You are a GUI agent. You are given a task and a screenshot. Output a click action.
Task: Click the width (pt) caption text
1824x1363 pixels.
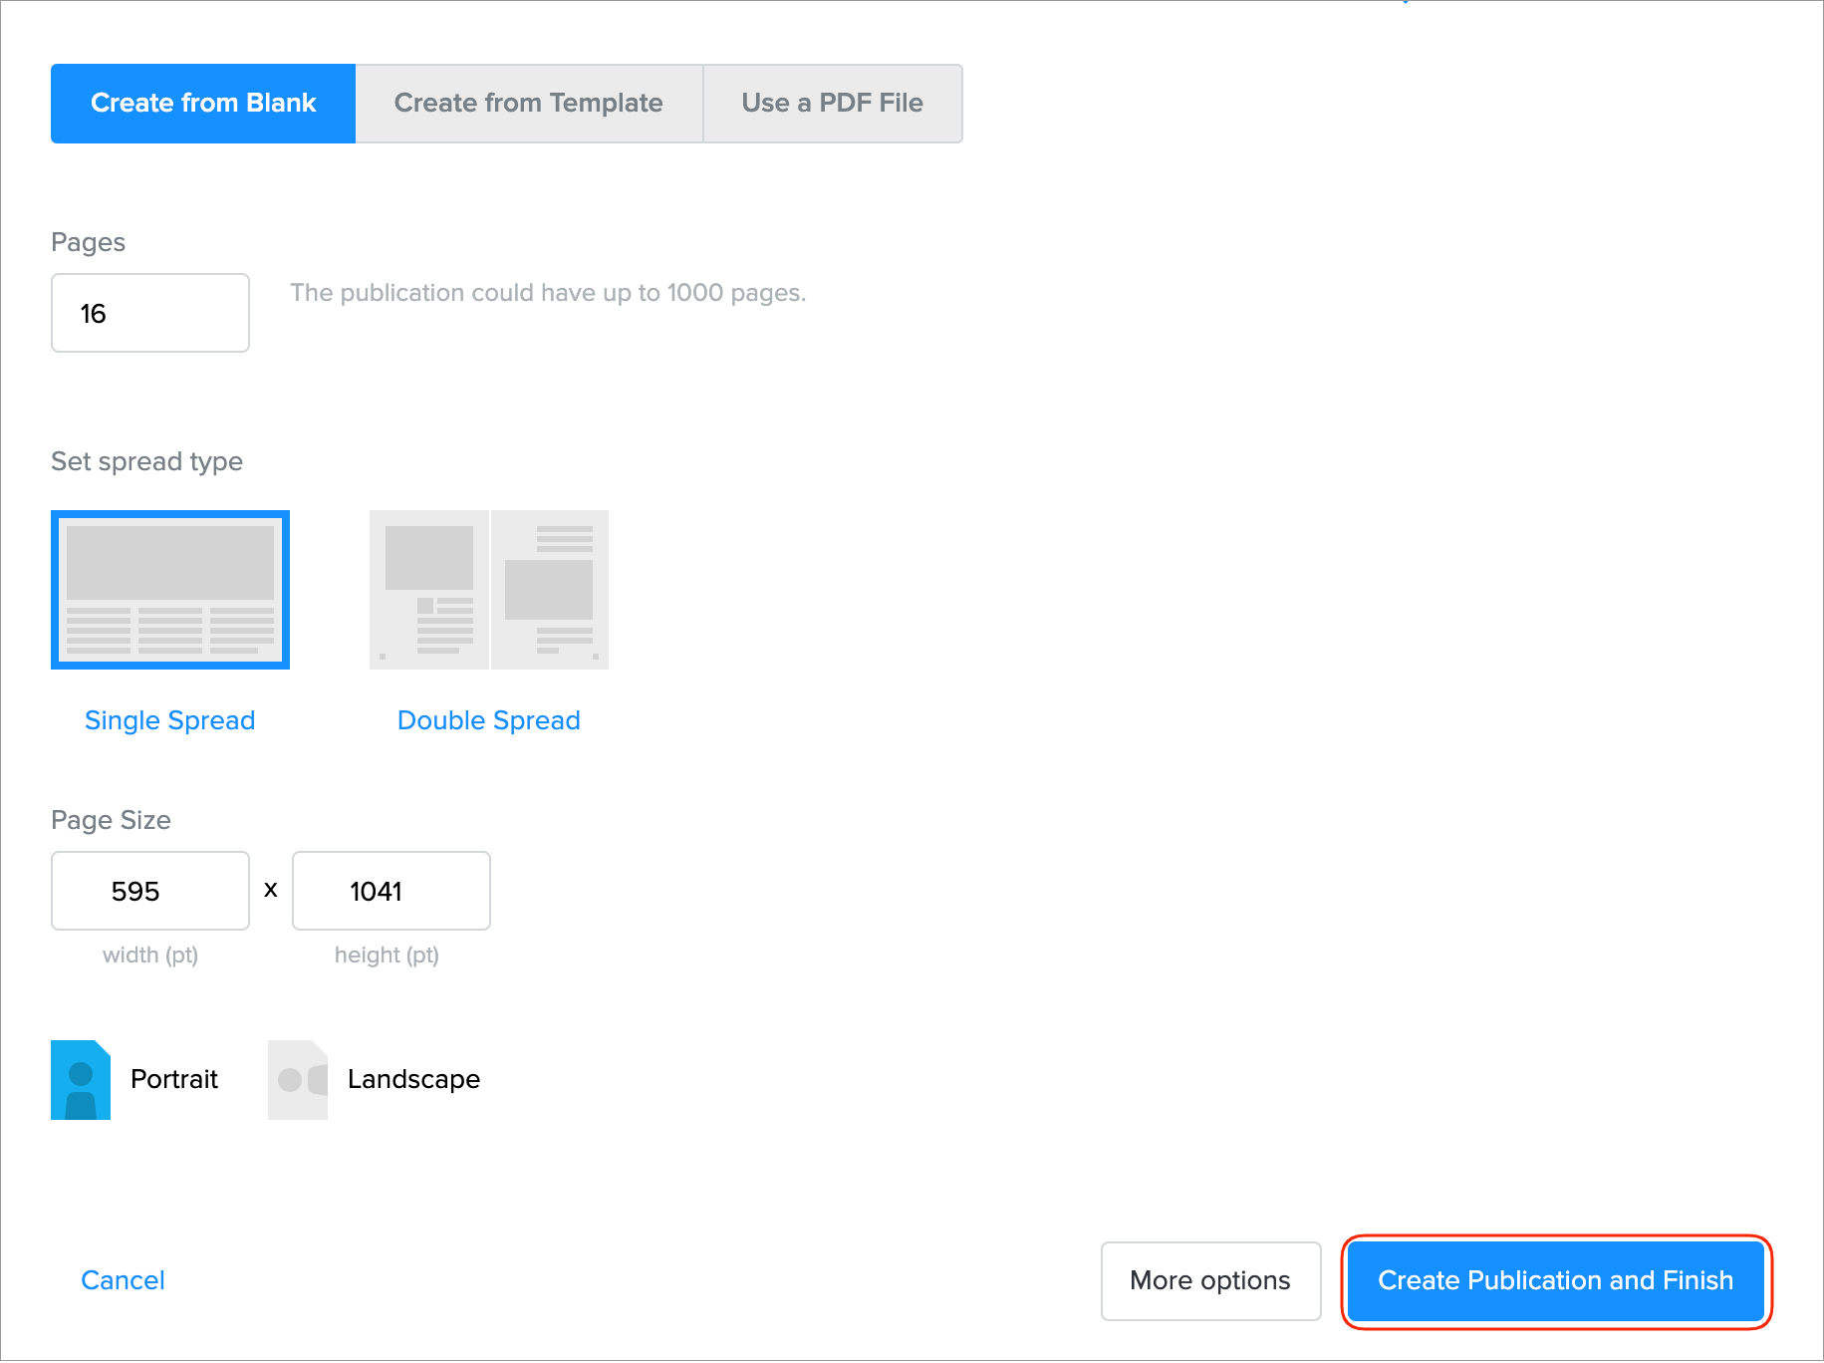pyautogui.click(x=150, y=954)
